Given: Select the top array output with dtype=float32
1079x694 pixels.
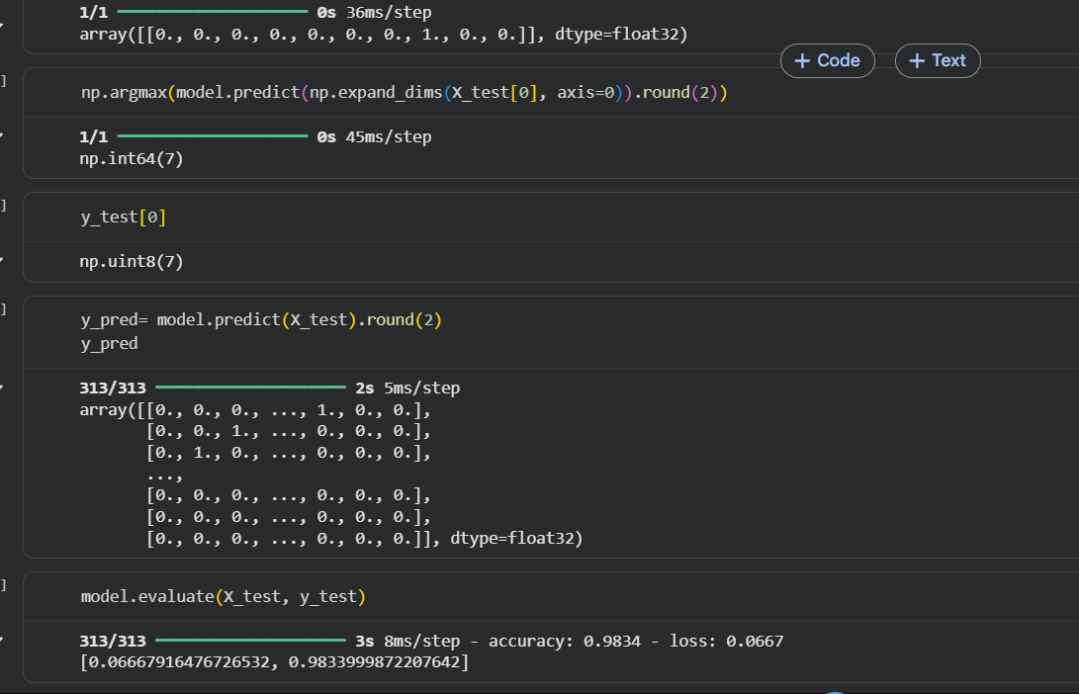Looking at the screenshot, I should (384, 35).
